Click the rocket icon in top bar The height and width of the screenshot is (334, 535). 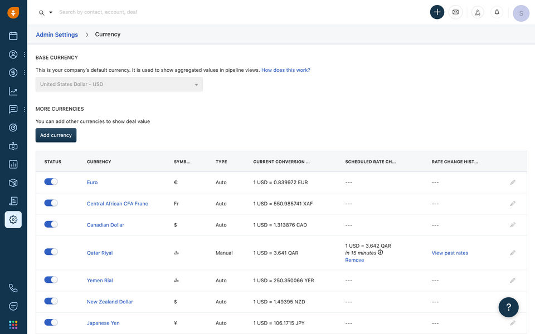point(478,12)
